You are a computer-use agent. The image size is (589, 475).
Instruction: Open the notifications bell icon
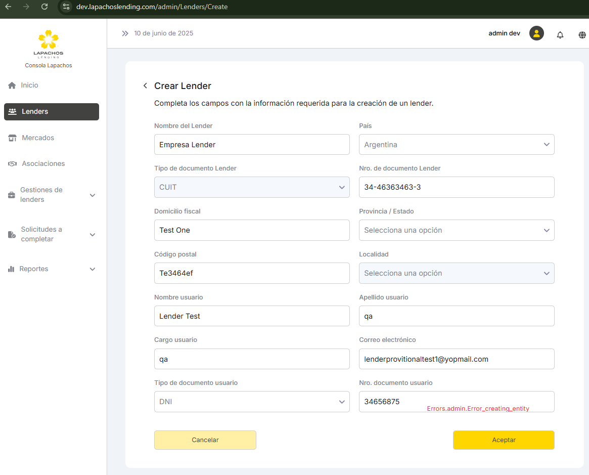click(560, 35)
